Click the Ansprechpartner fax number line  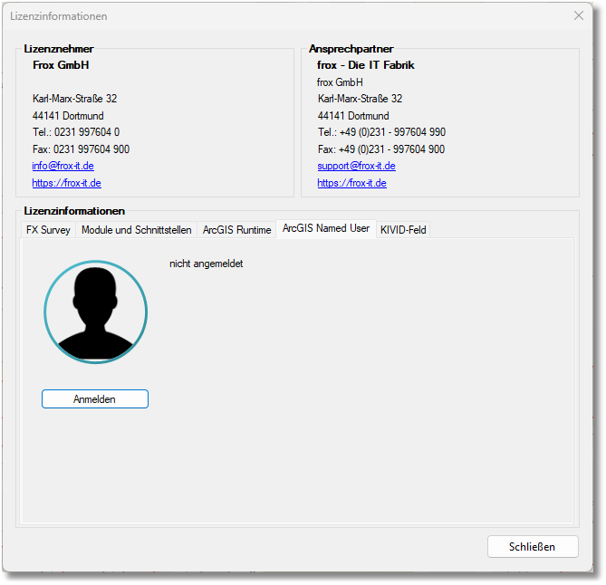[380, 149]
